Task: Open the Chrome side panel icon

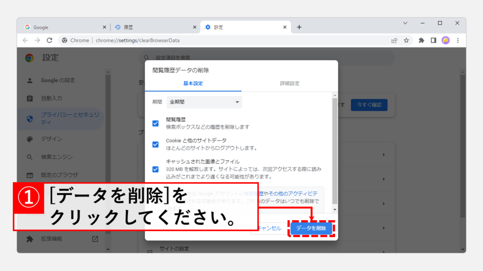Action: [433, 41]
